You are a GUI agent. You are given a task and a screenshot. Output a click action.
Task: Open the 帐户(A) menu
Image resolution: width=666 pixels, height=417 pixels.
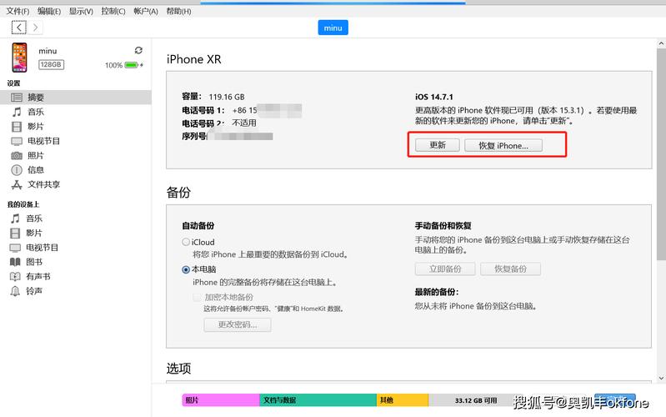pos(146,11)
